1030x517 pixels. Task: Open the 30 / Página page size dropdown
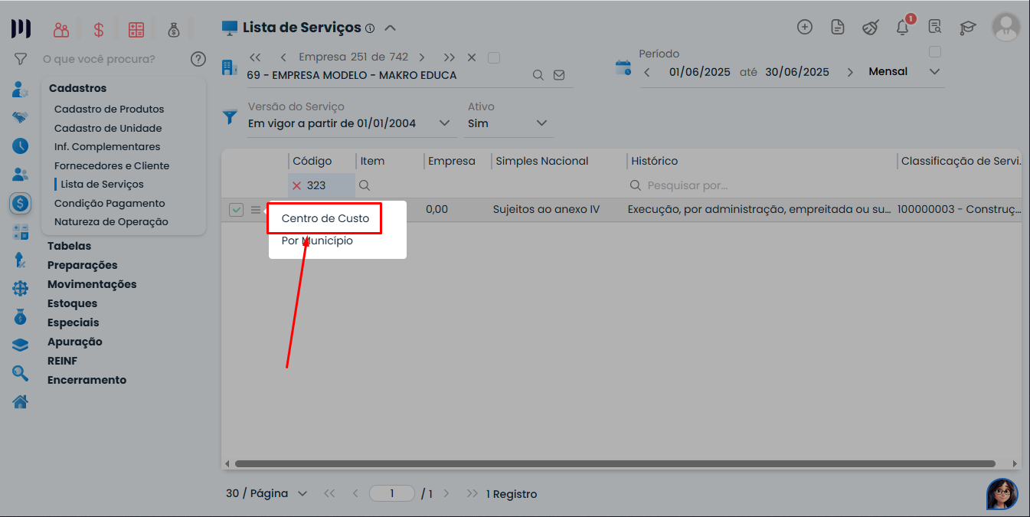[266, 493]
